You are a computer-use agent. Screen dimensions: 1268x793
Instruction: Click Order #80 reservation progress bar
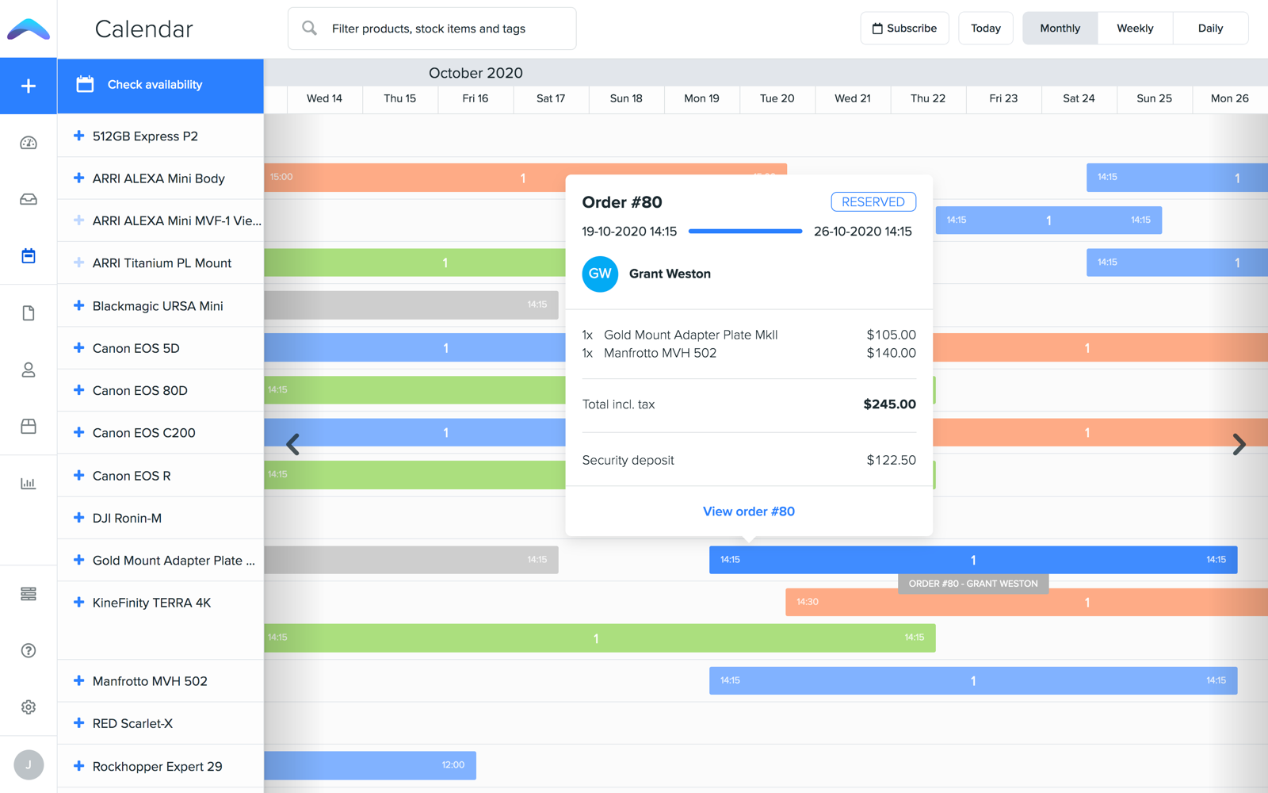pos(745,231)
